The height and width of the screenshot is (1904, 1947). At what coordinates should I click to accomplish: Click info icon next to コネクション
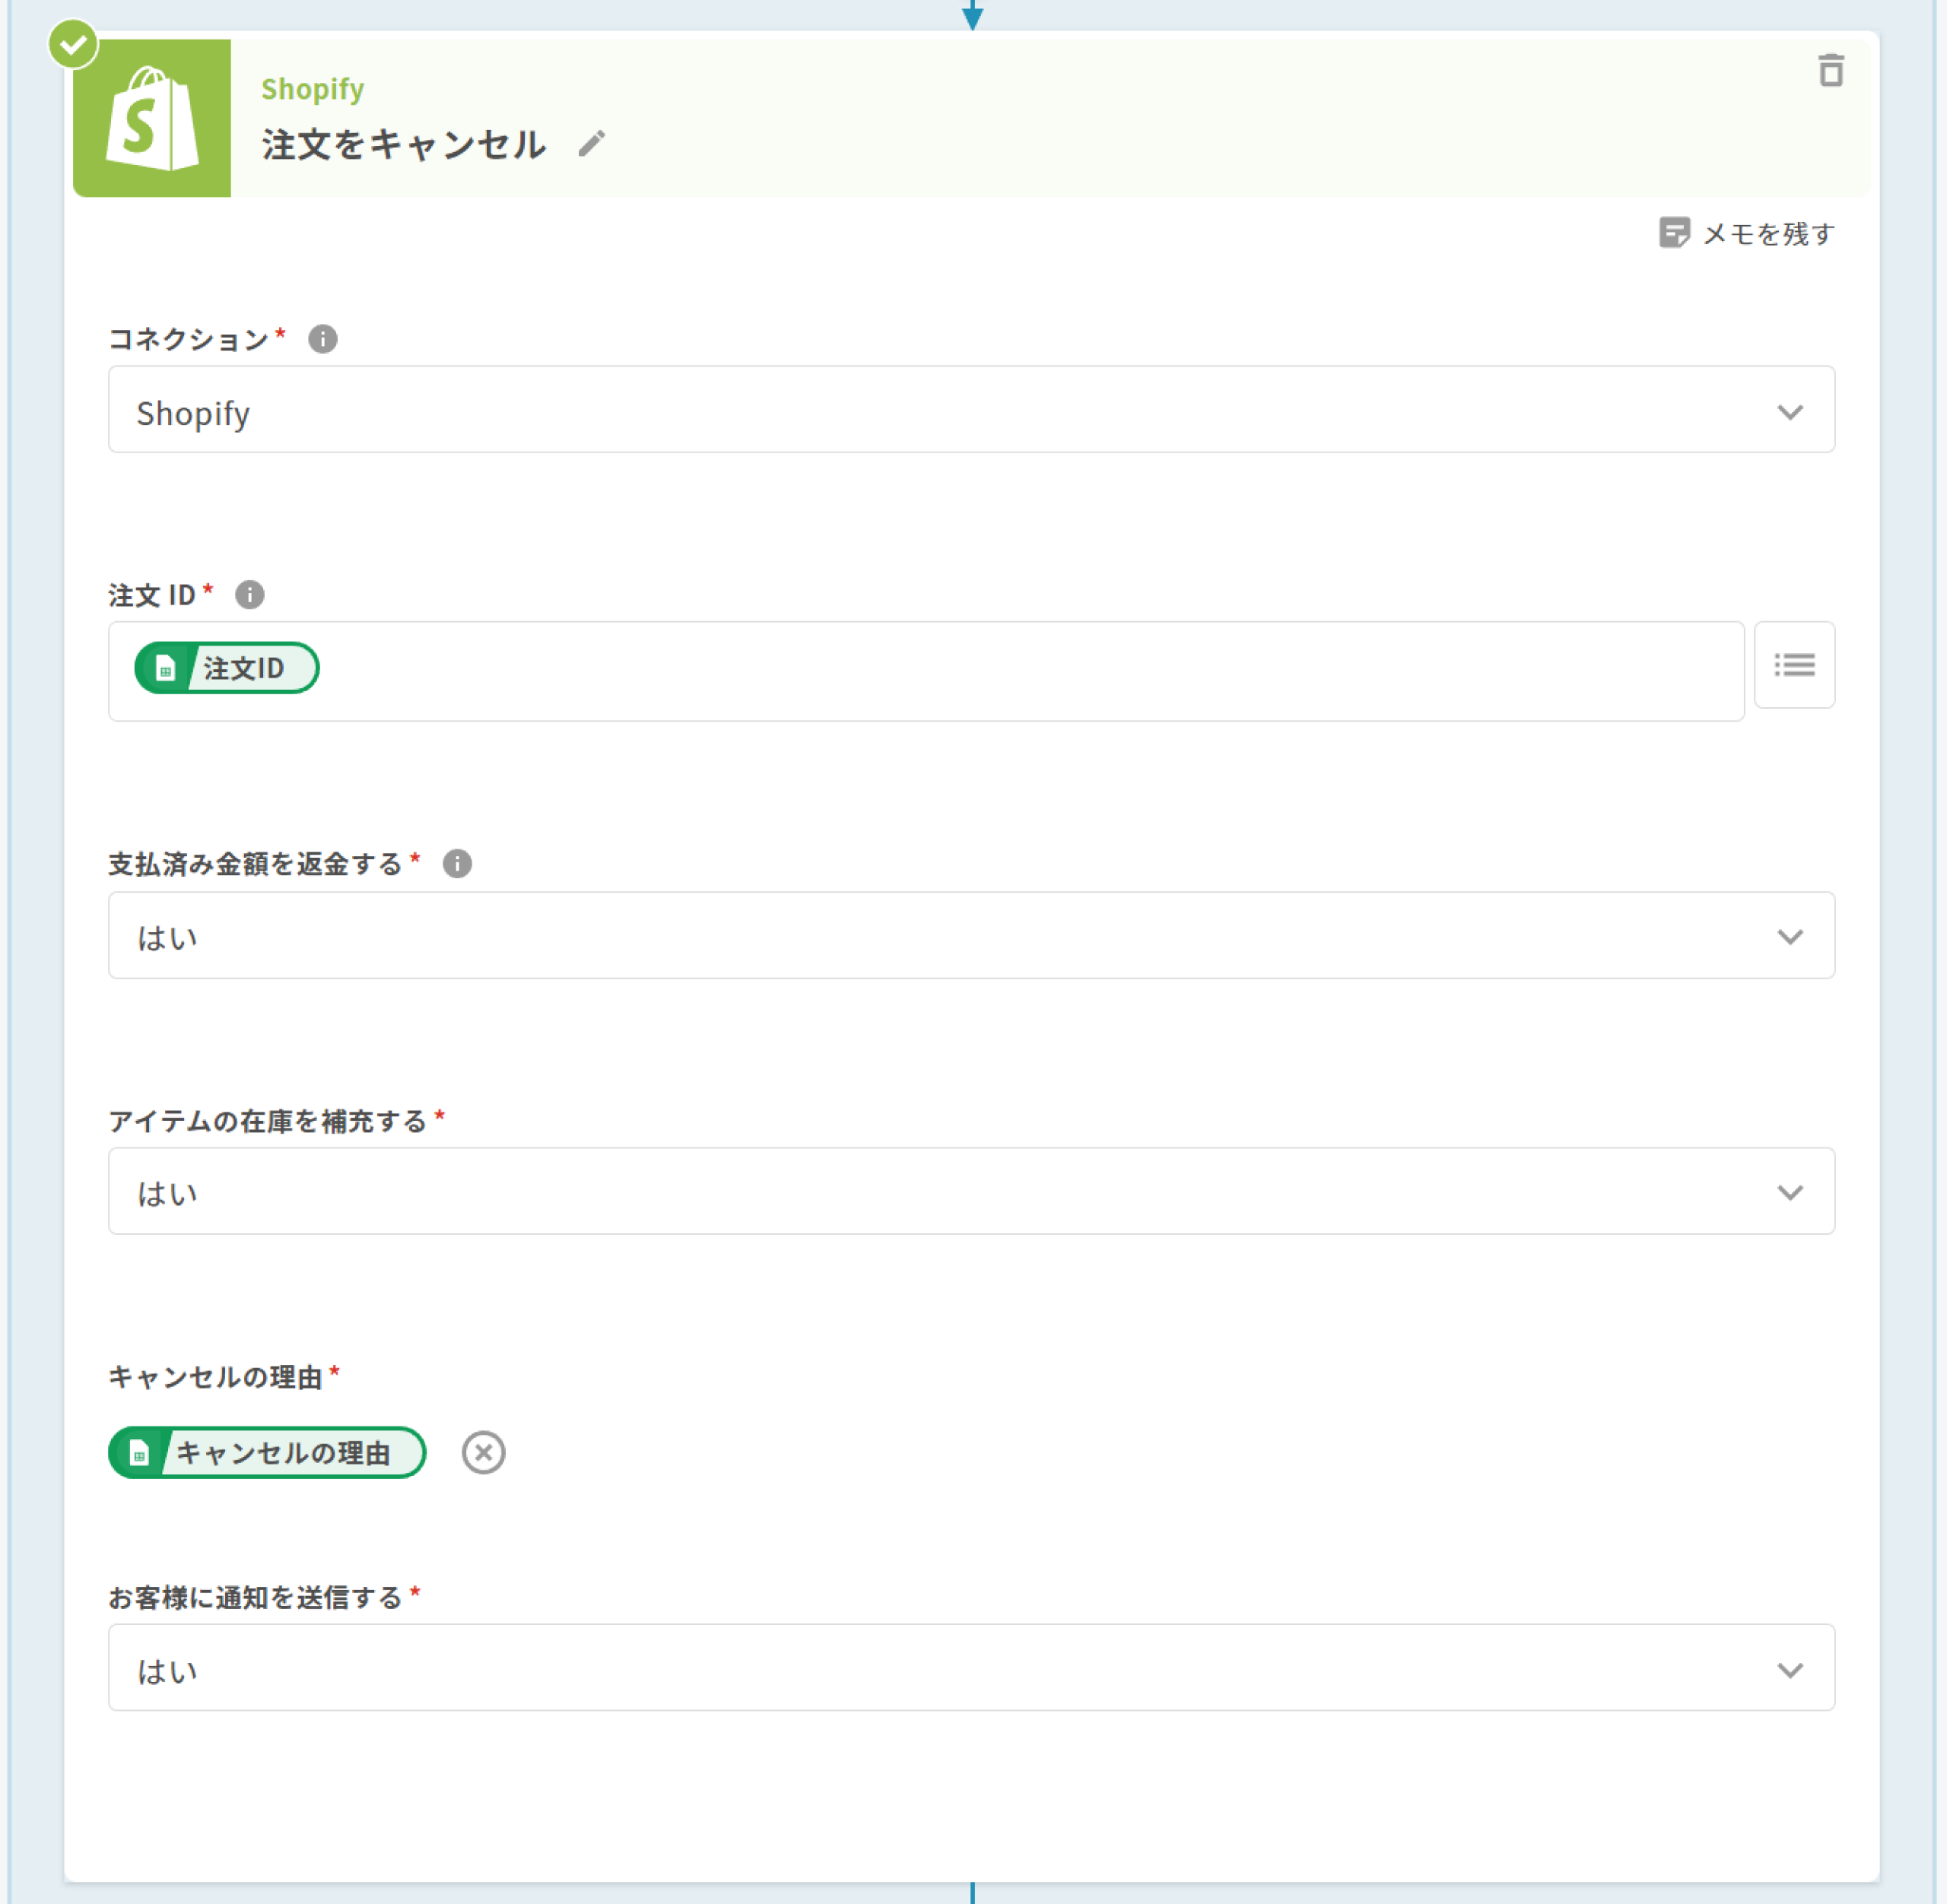(x=322, y=339)
